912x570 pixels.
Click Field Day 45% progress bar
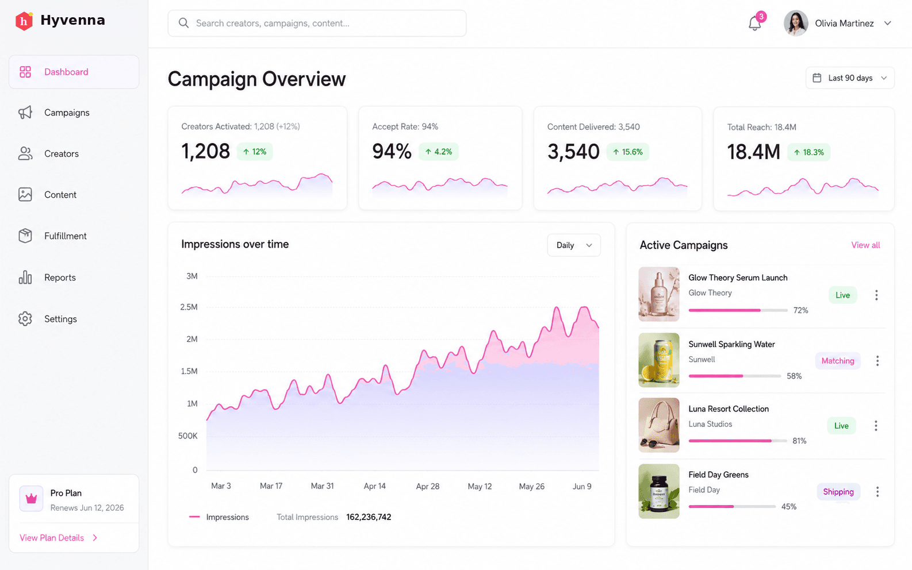pyautogui.click(x=732, y=507)
